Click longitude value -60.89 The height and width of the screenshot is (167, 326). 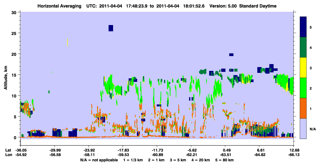157,155
